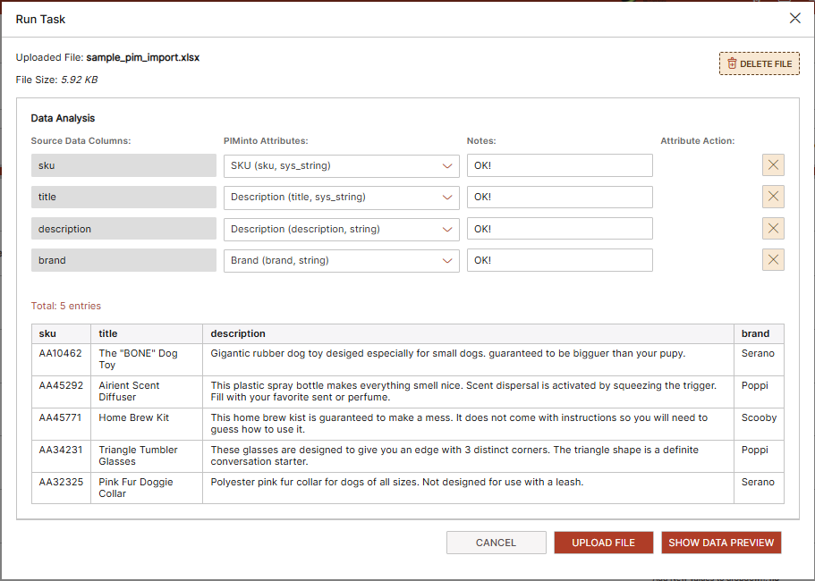Screen dimensions: 815x581
Task: Click Show Data Preview button
Action: click(x=721, y=543)
